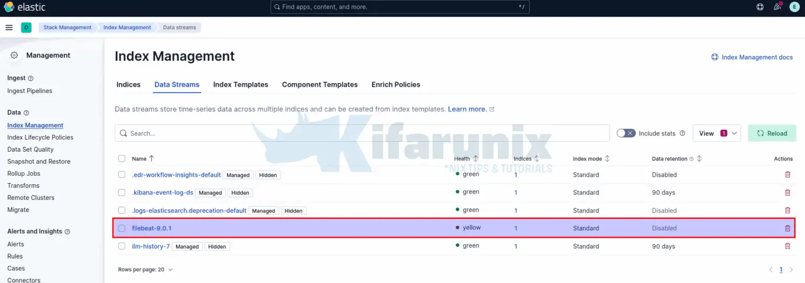Click Include stats help icon
This screenshot has width=805, height=283.
(682, 133)
